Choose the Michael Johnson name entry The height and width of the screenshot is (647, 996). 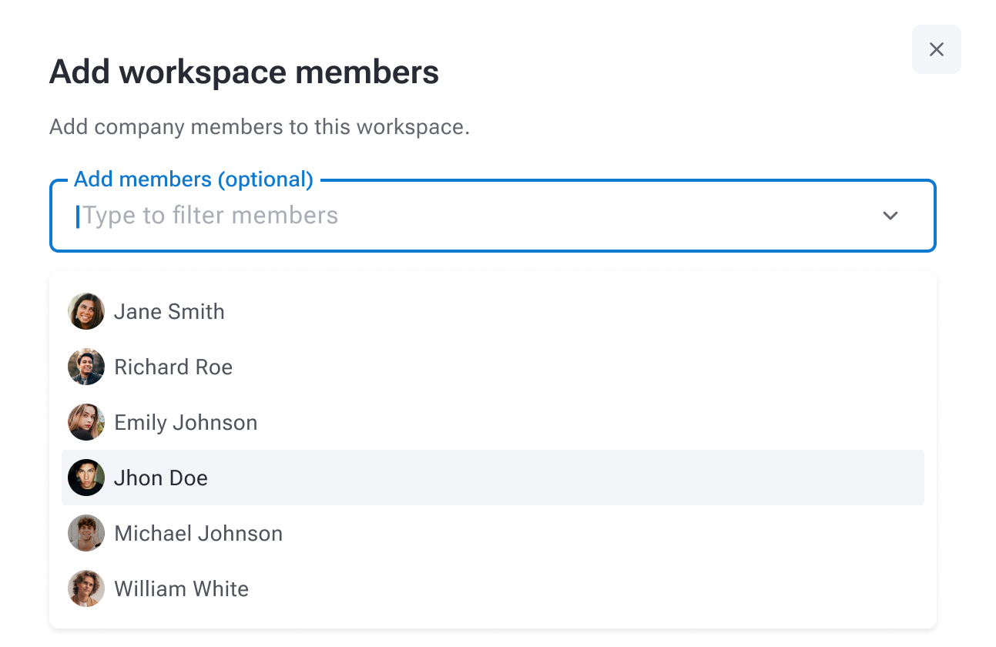tap(198, 534)
